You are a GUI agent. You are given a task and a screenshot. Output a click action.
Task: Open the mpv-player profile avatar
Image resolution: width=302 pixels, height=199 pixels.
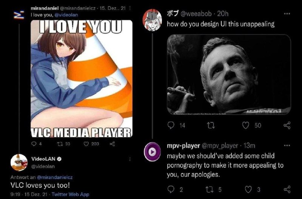pos(153,152)
